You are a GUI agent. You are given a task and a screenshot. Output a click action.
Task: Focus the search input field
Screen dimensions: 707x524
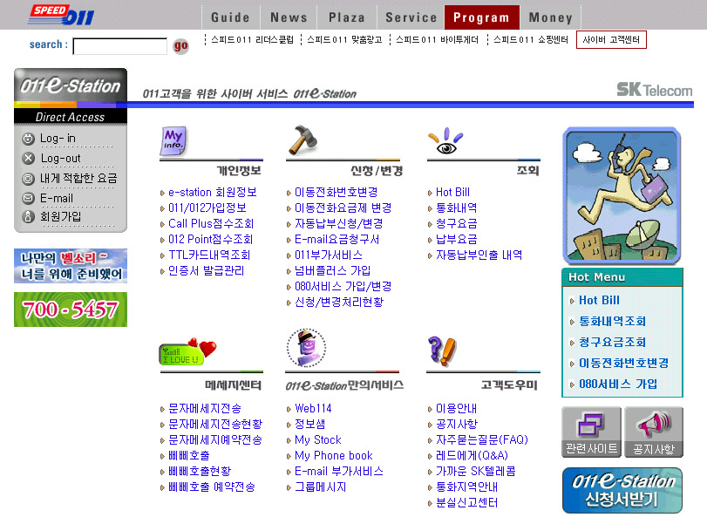[x=120, y=46]
